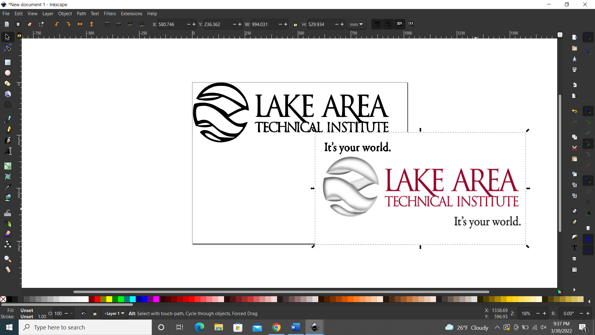The width and height of the screenshot is (595, 335).
Task: Rotate selection 90° clockwise
Action: click(x=68, y=24)
